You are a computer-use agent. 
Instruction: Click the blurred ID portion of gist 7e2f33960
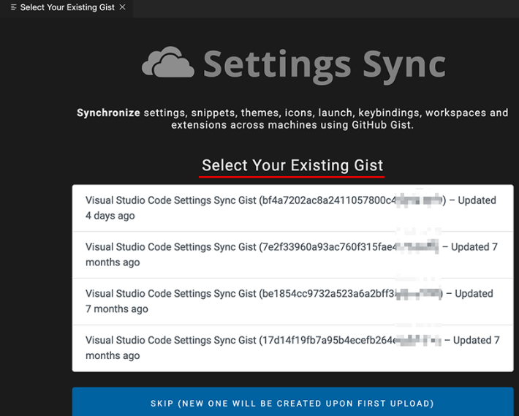point(417,247)
